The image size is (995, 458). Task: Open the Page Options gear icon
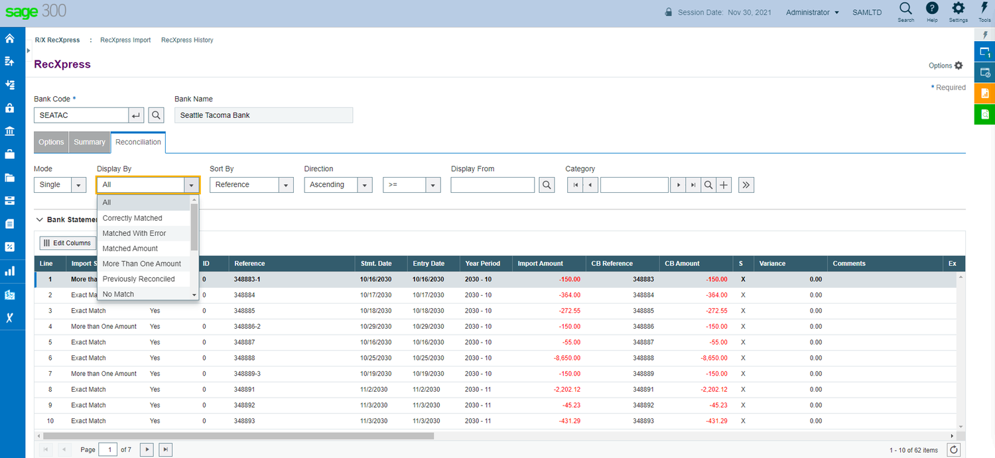959,66
